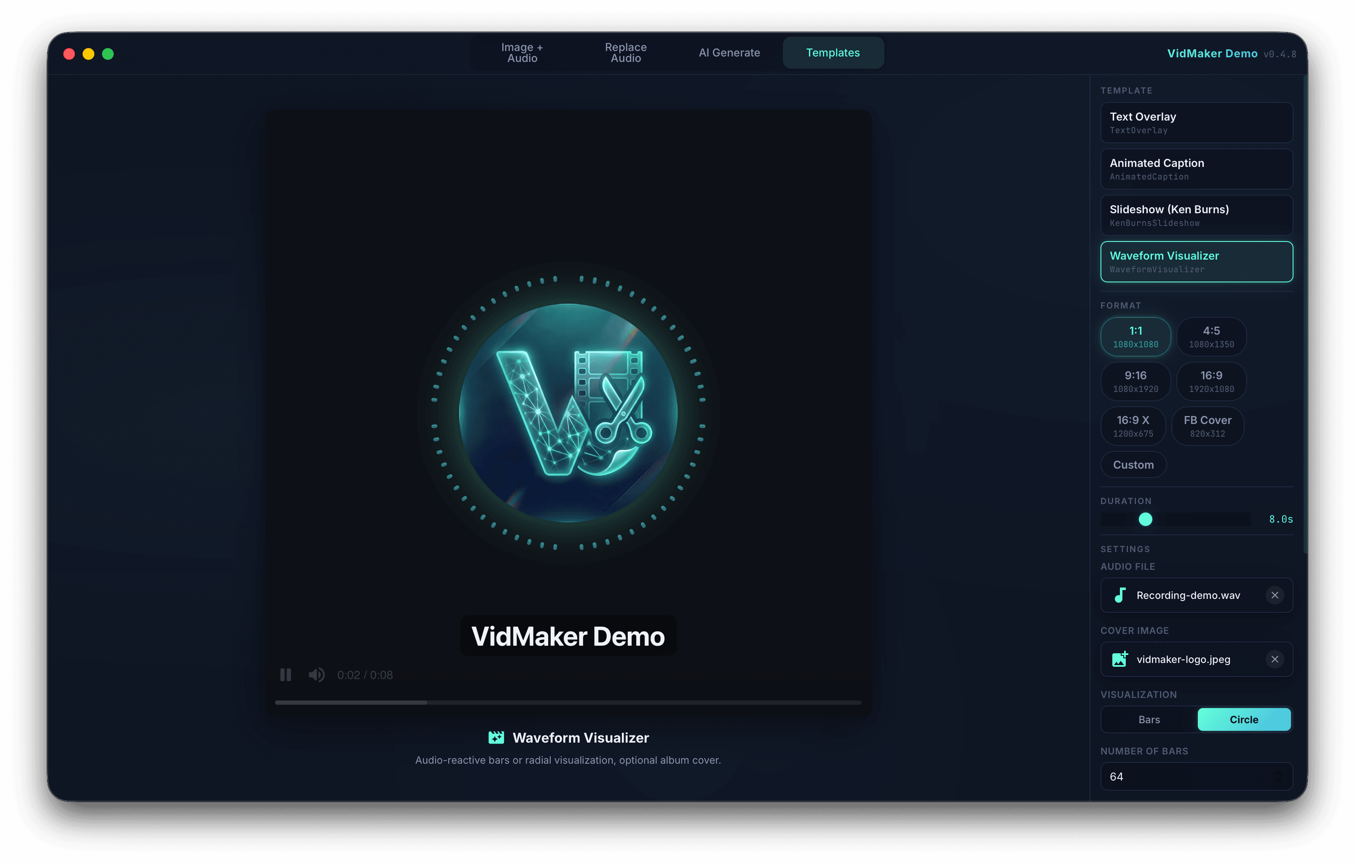Remove the vidmaker-logo.jpeg cover image

(1275, 659)
